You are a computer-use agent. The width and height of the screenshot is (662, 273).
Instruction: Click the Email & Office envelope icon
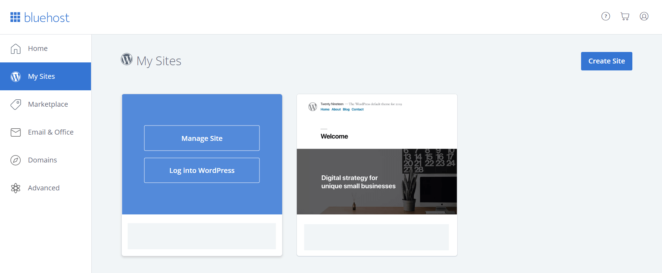pos(16,132)
